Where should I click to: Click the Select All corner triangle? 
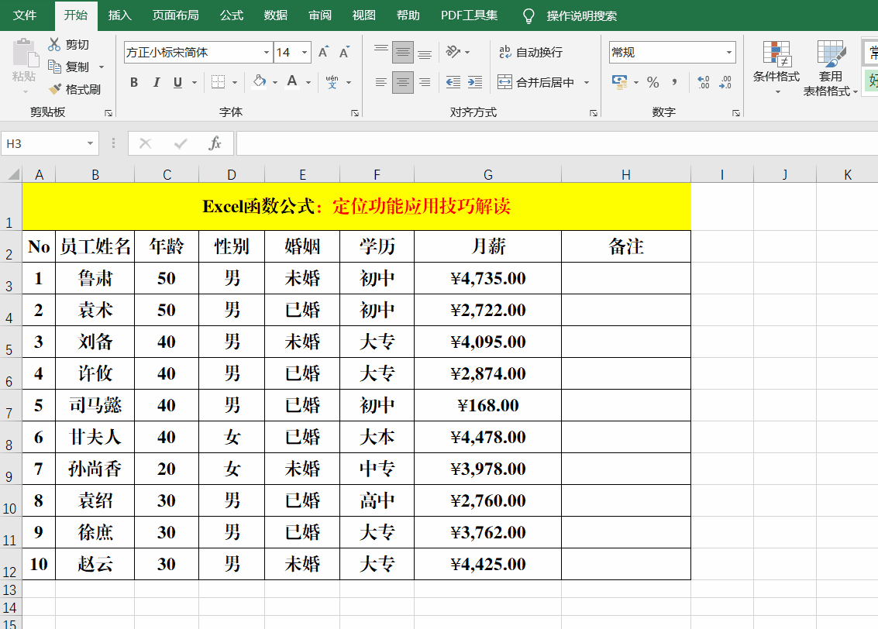[x=14, y=174]
